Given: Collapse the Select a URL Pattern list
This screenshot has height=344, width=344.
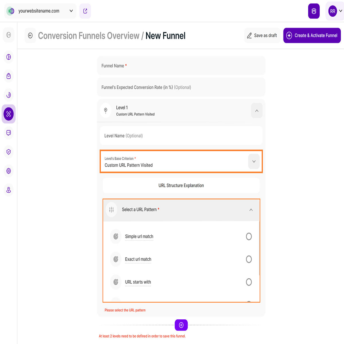Looking at the screenshot, I should pyautogui.click(x=251, y=210).
